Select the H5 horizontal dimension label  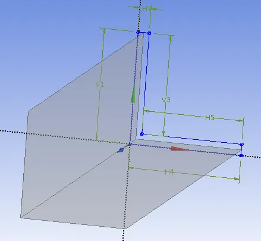point(210,118)
